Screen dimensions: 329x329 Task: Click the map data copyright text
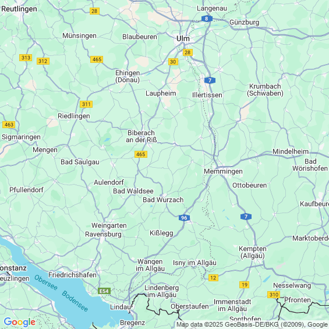[x=252, y=324]
